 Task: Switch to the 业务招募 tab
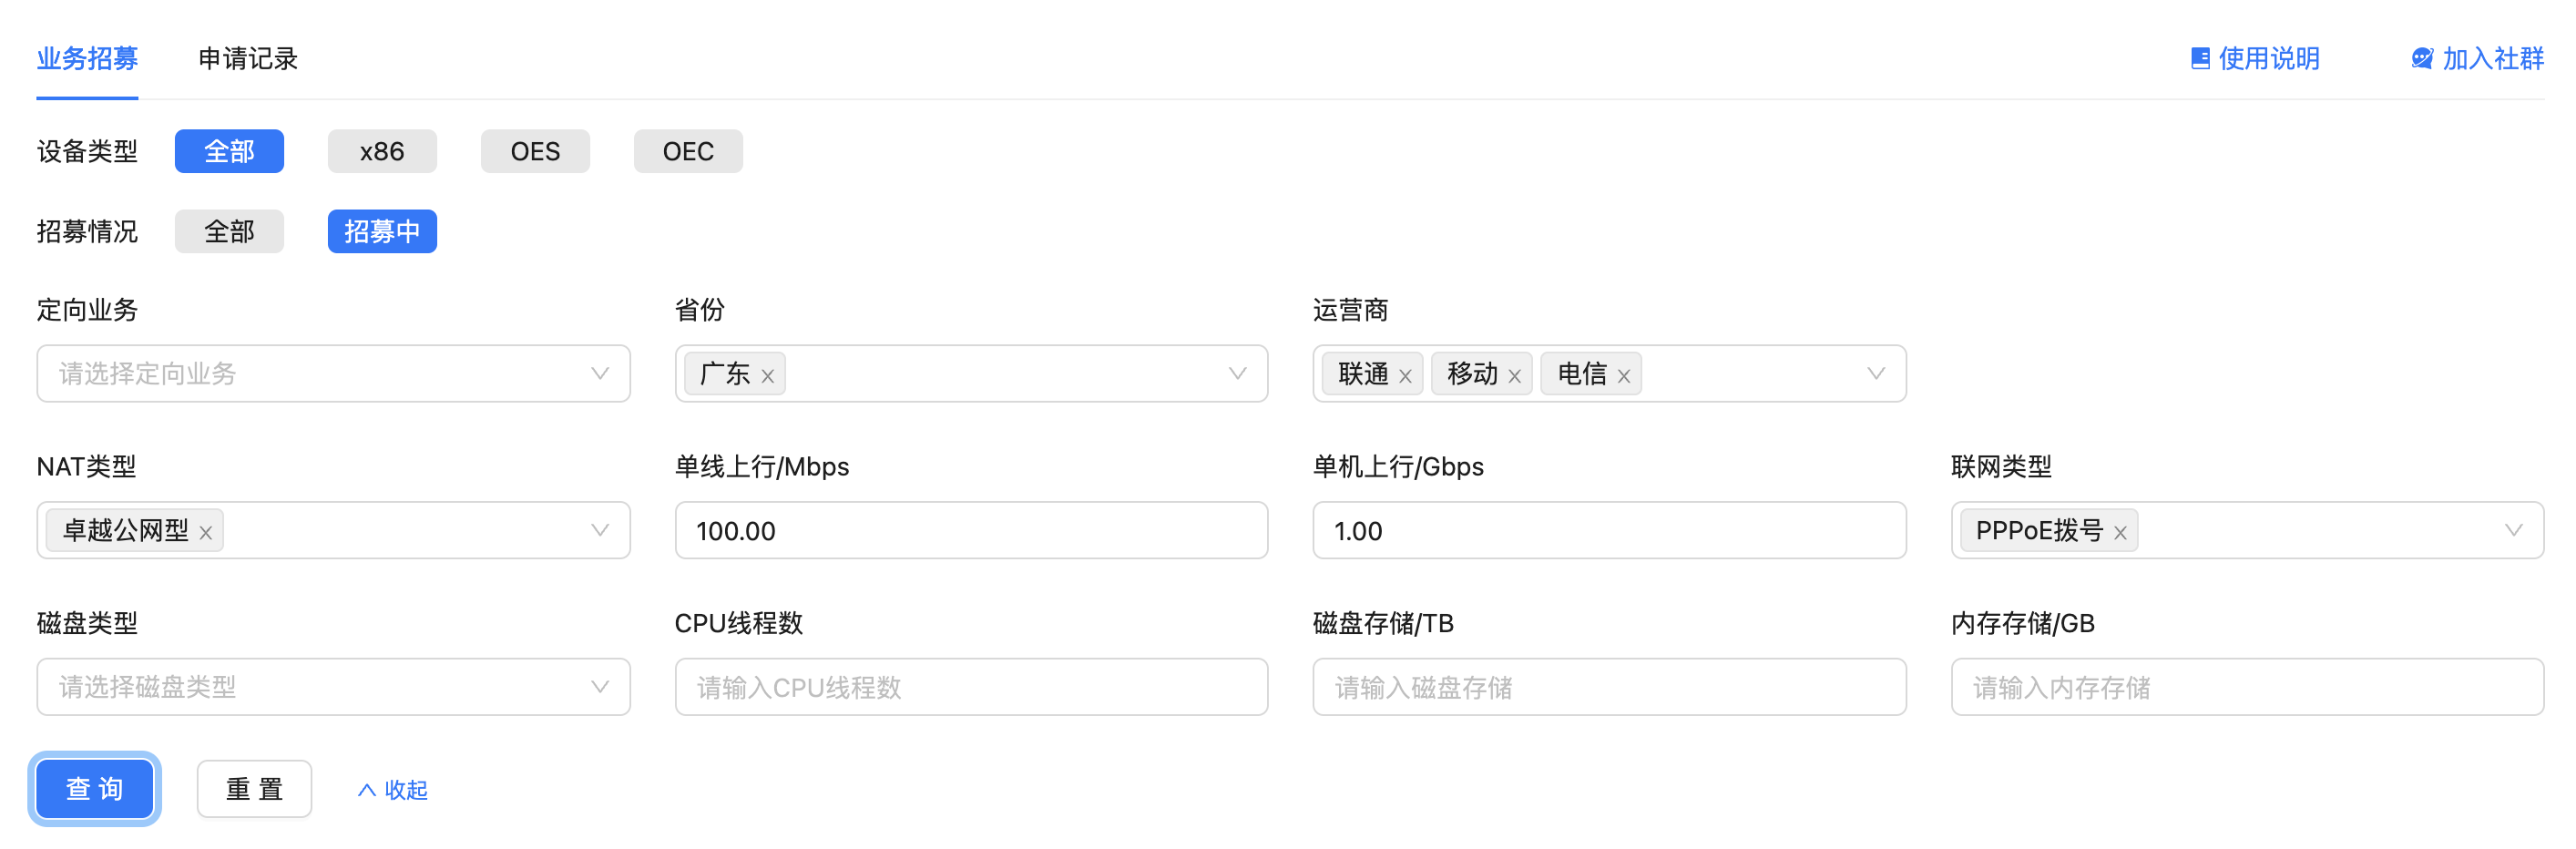pyautogui.click(x=87, y=59)
